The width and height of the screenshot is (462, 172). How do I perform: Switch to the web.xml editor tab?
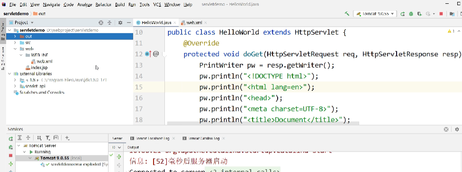tap(194, 22)
